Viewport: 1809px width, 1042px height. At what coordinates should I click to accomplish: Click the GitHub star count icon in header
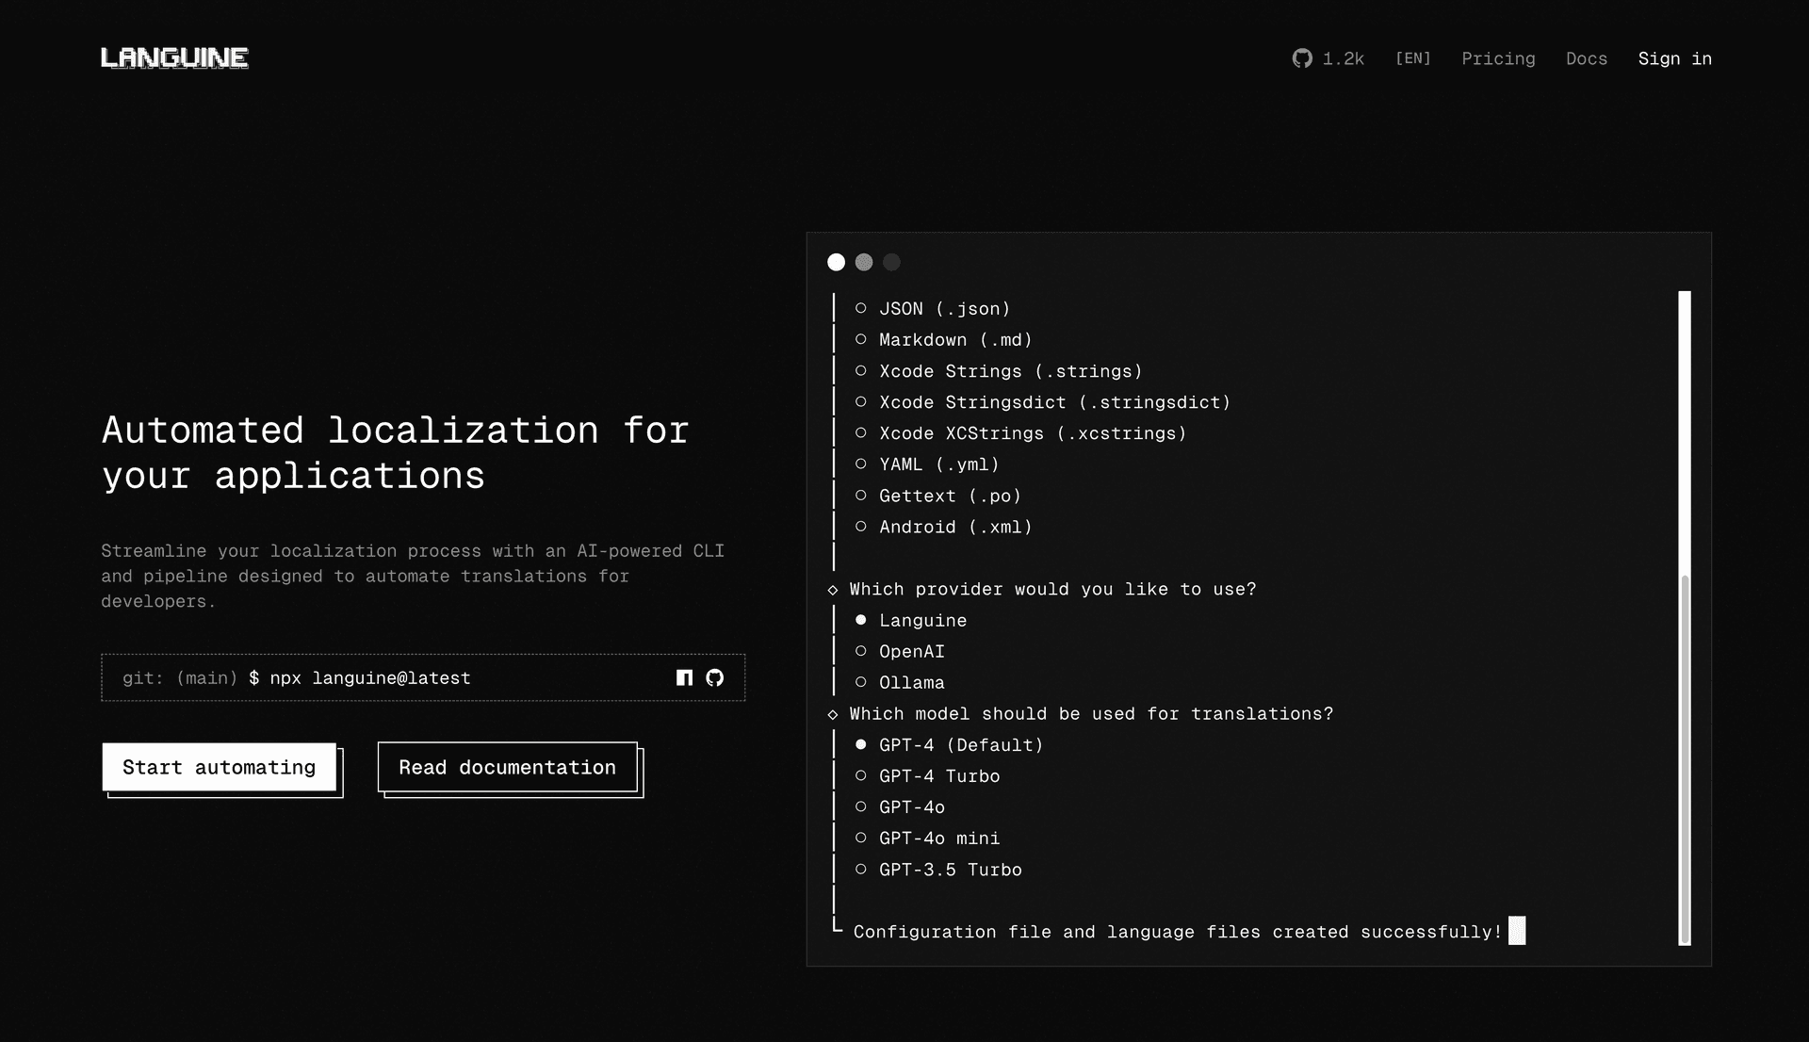(x=1302, y=58)
